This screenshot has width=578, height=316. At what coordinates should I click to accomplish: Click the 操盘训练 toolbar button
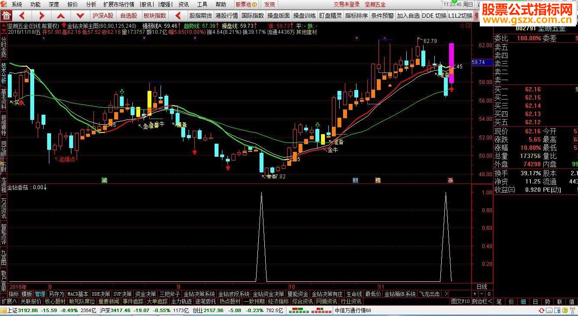click(x=305, y=16)
